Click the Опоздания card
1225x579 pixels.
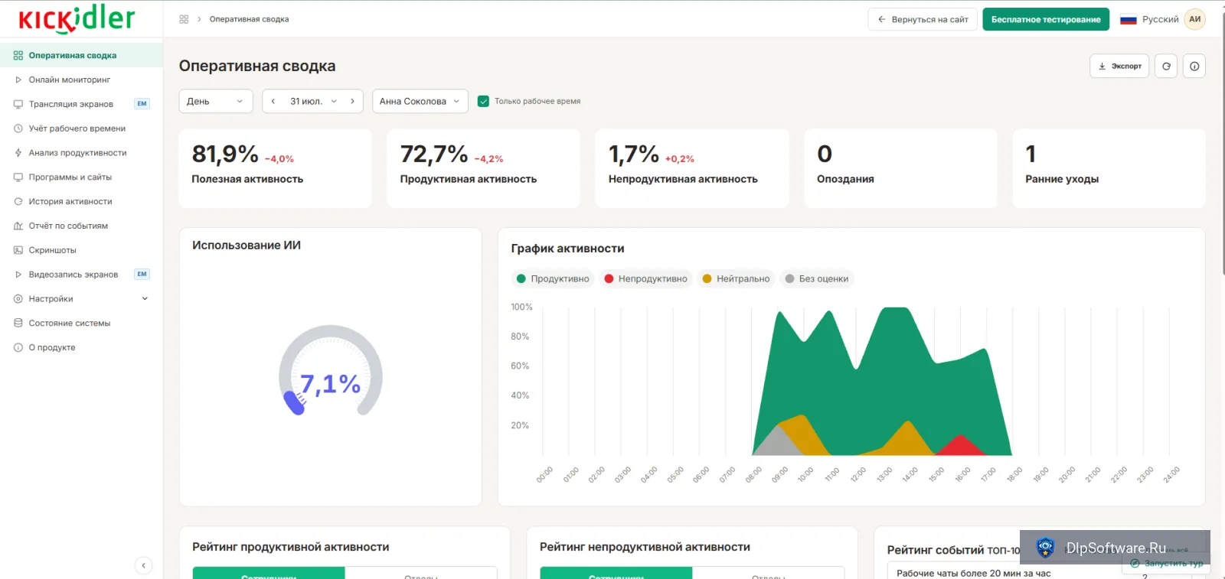(x=900, y=168)
